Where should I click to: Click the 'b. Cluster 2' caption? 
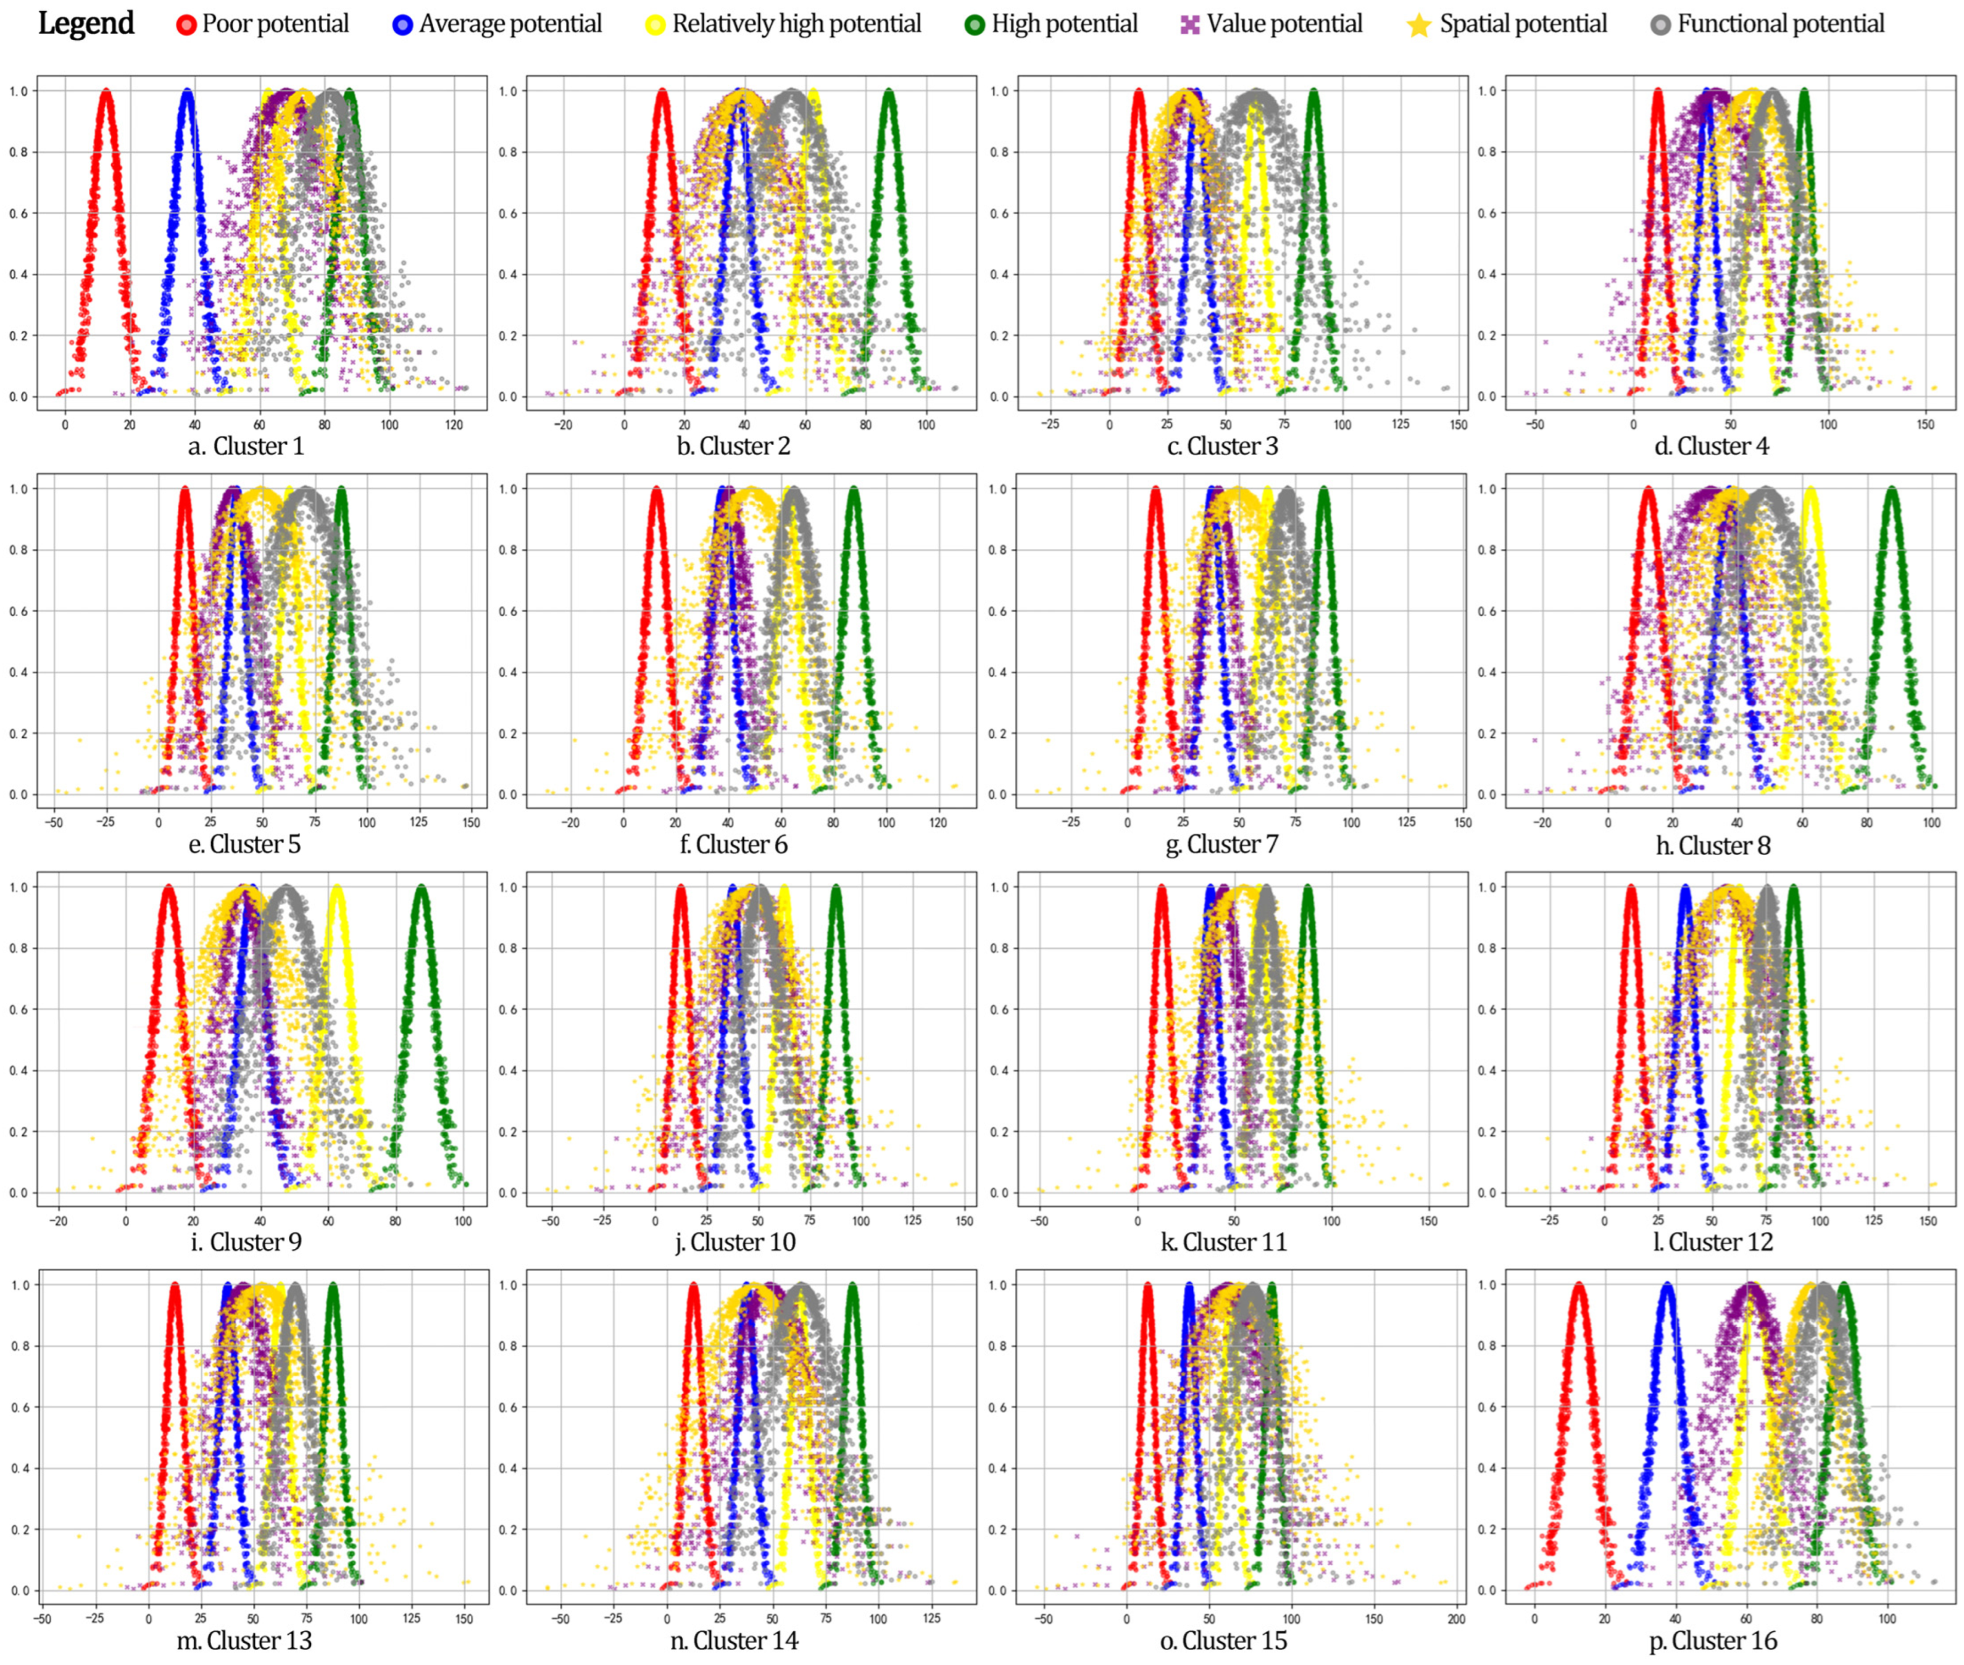tap(733, 446)
